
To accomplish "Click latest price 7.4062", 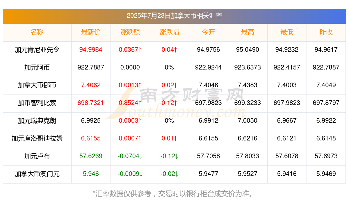I will [x=91, y=85].
